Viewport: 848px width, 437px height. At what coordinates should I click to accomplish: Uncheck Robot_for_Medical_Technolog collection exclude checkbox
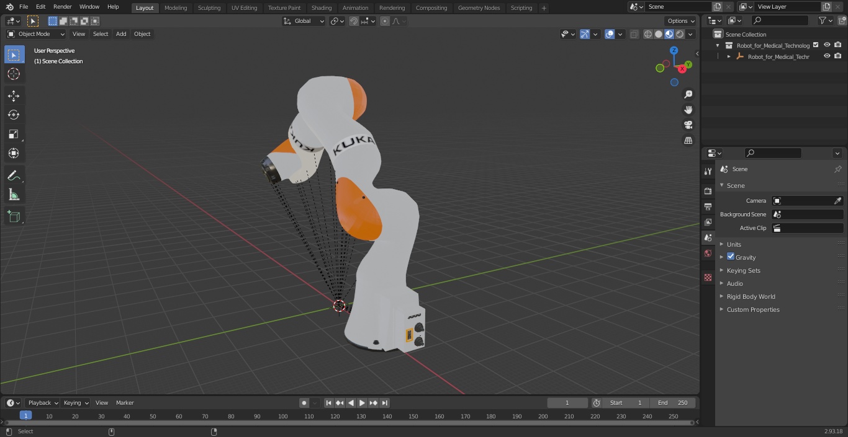pyautogui.click(x=816, y=45)
